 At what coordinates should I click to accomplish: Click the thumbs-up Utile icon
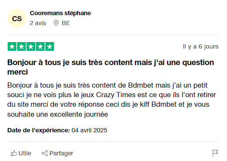(x=14, y=153)
